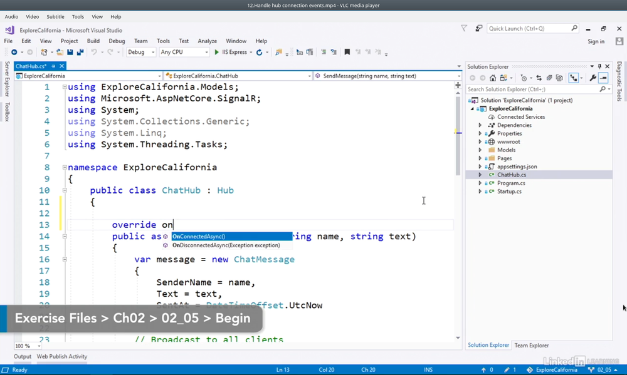Open the Analyze menu
The height and width of the screenshot is (375, 627).
point(207,41)
